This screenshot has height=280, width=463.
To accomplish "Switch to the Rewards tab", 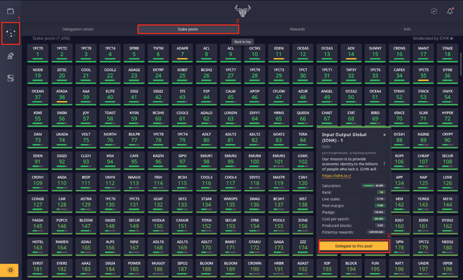I will pyautogui.click(x=297, y=29).
